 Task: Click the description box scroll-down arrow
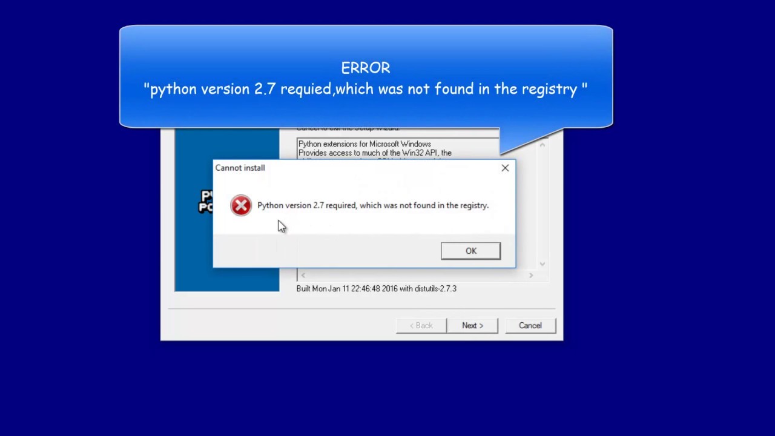pyautogui.click(x=542, y=264)
